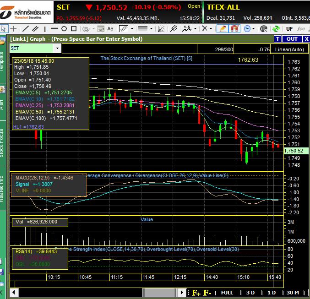Click the OUT button in graph header
This screenshot has width=310, height=299.
click(x=292, y=39)
